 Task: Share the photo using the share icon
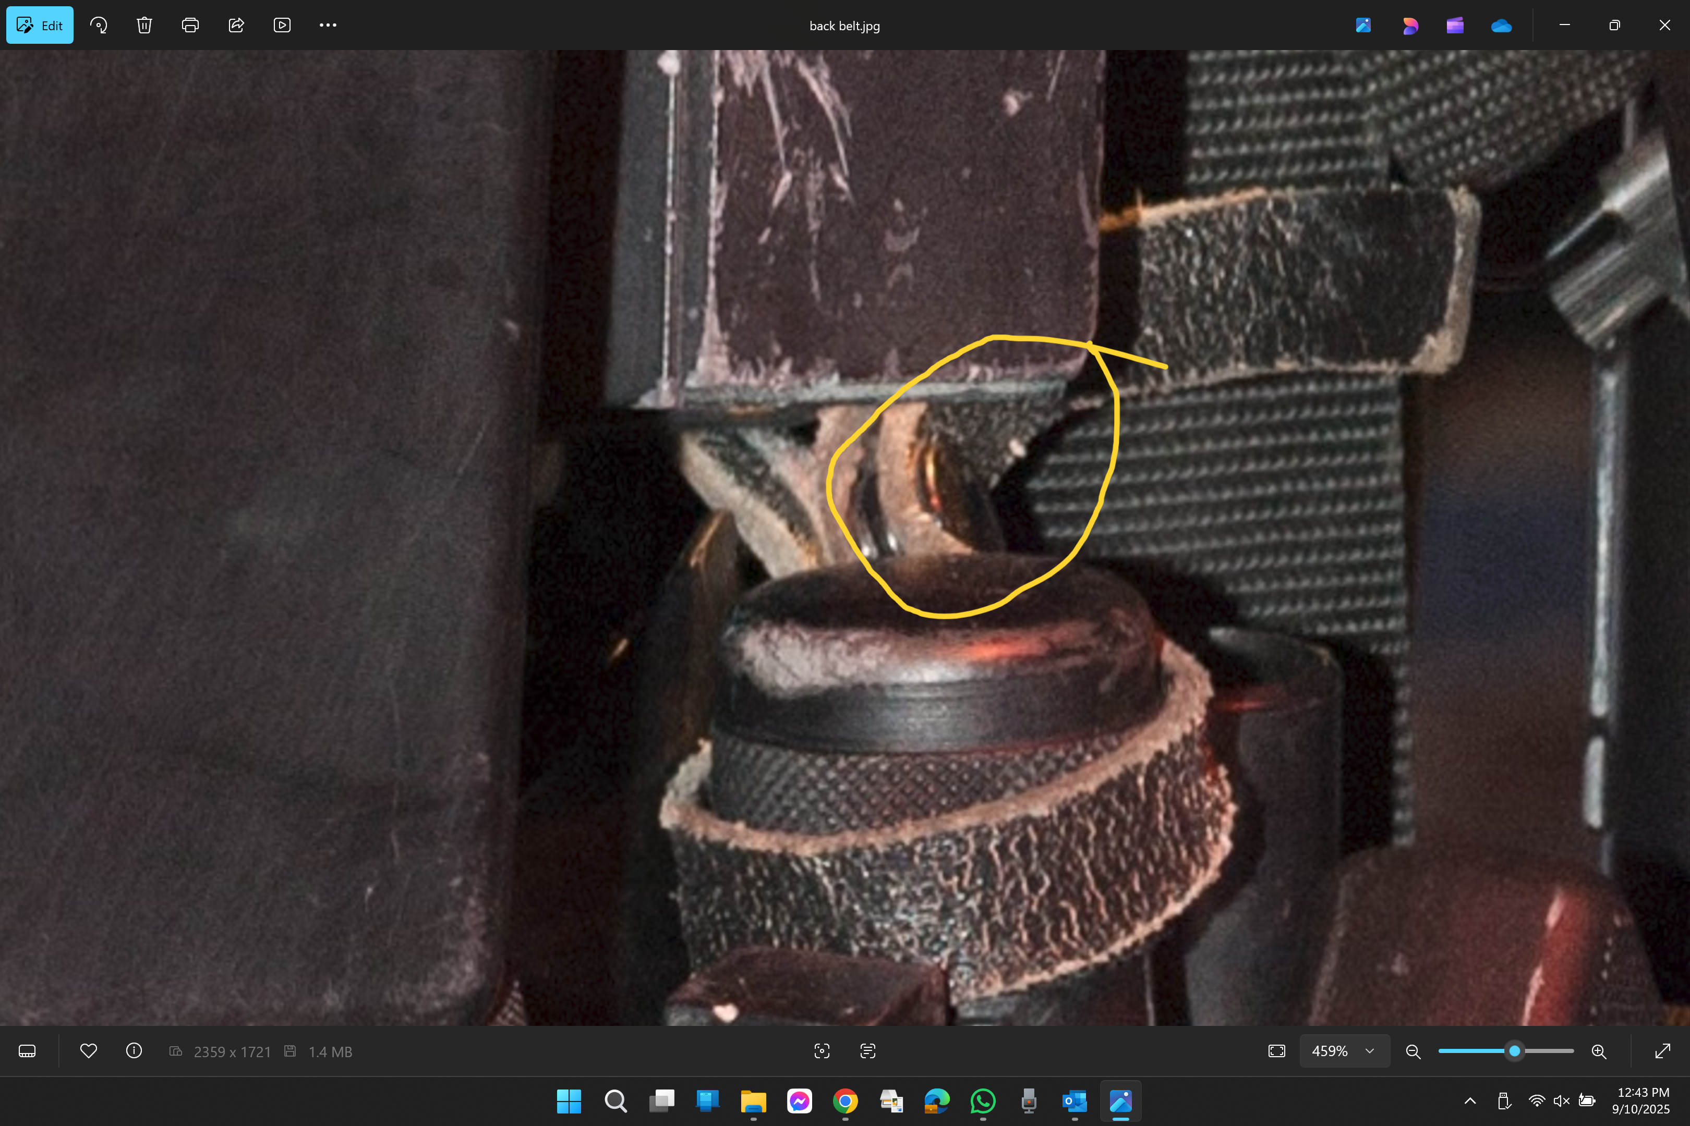click(236, 25)
